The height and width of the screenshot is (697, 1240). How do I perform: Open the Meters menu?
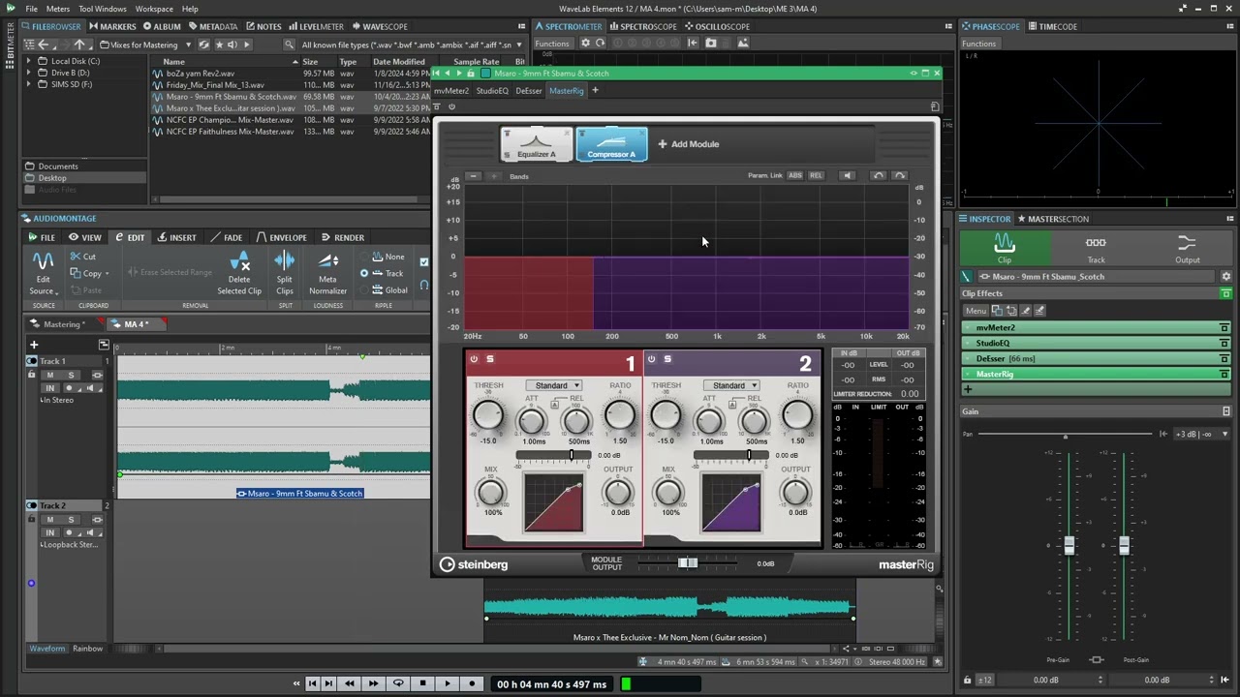coord(58,9)
